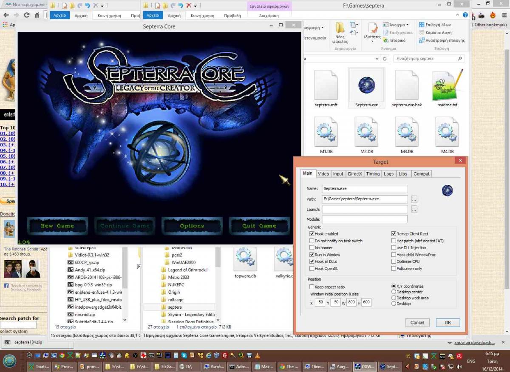Viewport: 510px width, 372px height.
Task: Expand the Explorer address bar history dropdown
Action: (376, 59)
